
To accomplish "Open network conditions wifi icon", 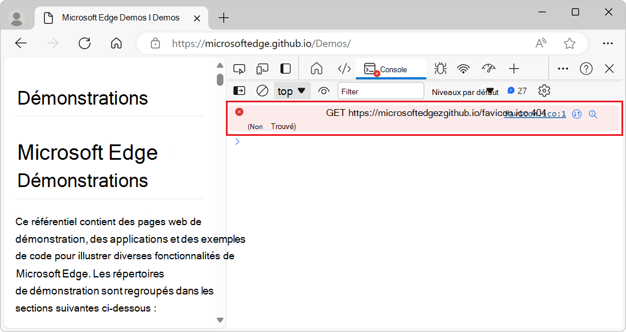I will 463,68.
